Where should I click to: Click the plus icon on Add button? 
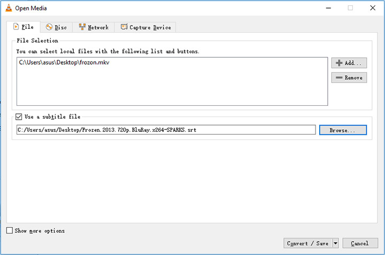tap(338, 63)
